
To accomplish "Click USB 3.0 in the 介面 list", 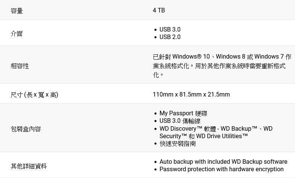I will pyautogui.click(x=170, y=29).
